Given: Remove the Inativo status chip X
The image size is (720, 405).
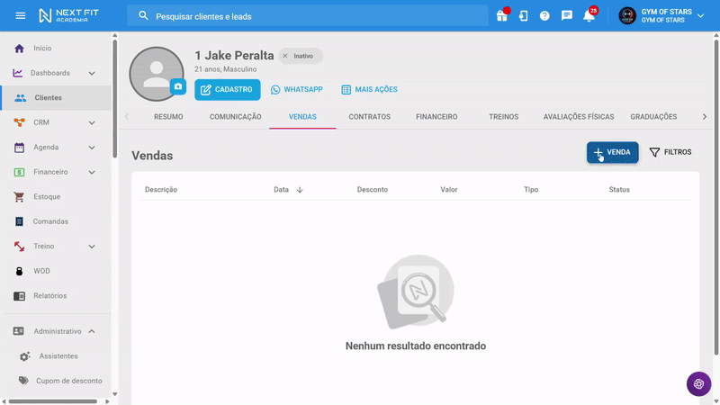Looking at the screenshot, I should pyautogui.click(x=285, y=56).
